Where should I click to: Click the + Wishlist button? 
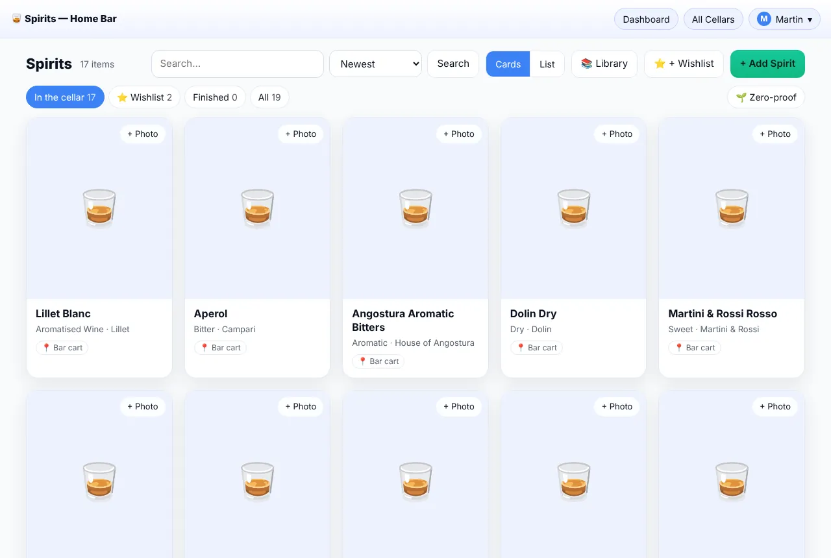(684, 64)
